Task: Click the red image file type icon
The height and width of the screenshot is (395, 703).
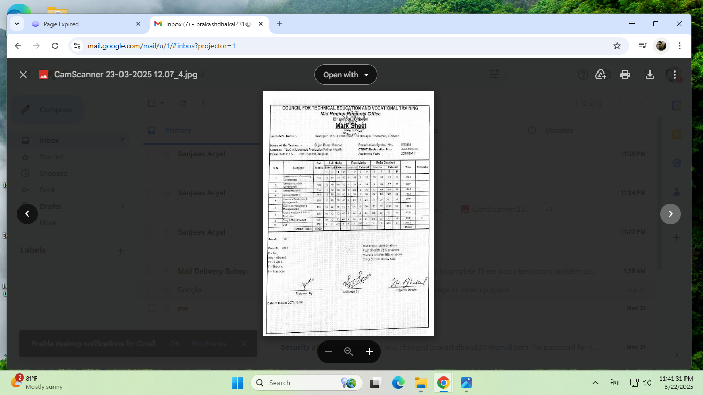Action: pos(44,75)
